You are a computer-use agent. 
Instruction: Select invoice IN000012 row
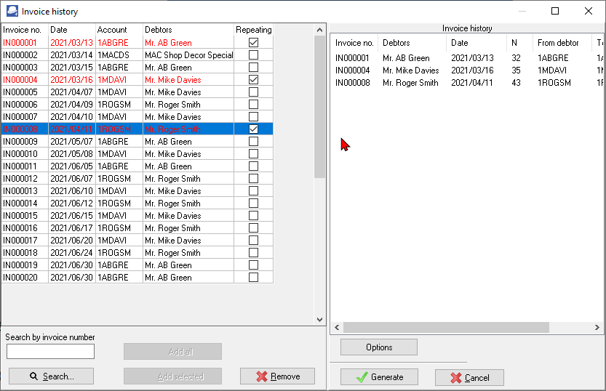137,178
